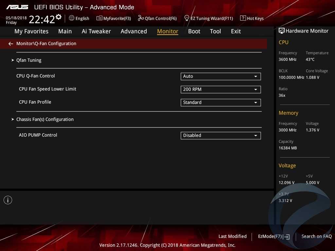
Task: Click the settings gear beside the clock
Action: (59, 17)
